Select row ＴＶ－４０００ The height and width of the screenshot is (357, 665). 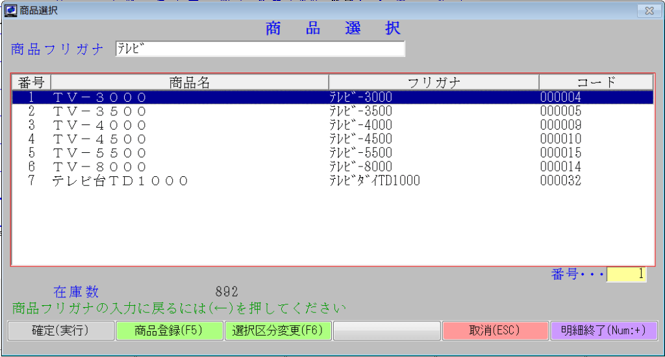coord(332,125)
